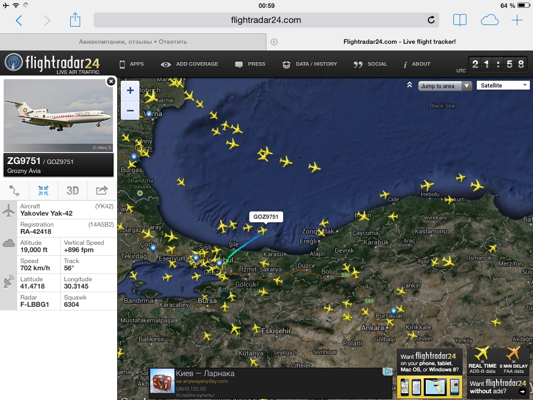This screenshot has height=400, width=533.
Task: Show the flight route icon
Action: (x=14, y=191)
